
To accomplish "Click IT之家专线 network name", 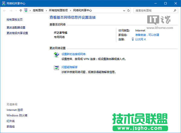I will pyautogui.click(x=61, y=33).
